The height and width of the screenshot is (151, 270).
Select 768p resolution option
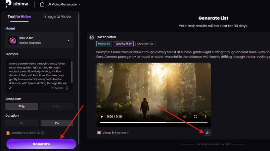click(21, 107)
